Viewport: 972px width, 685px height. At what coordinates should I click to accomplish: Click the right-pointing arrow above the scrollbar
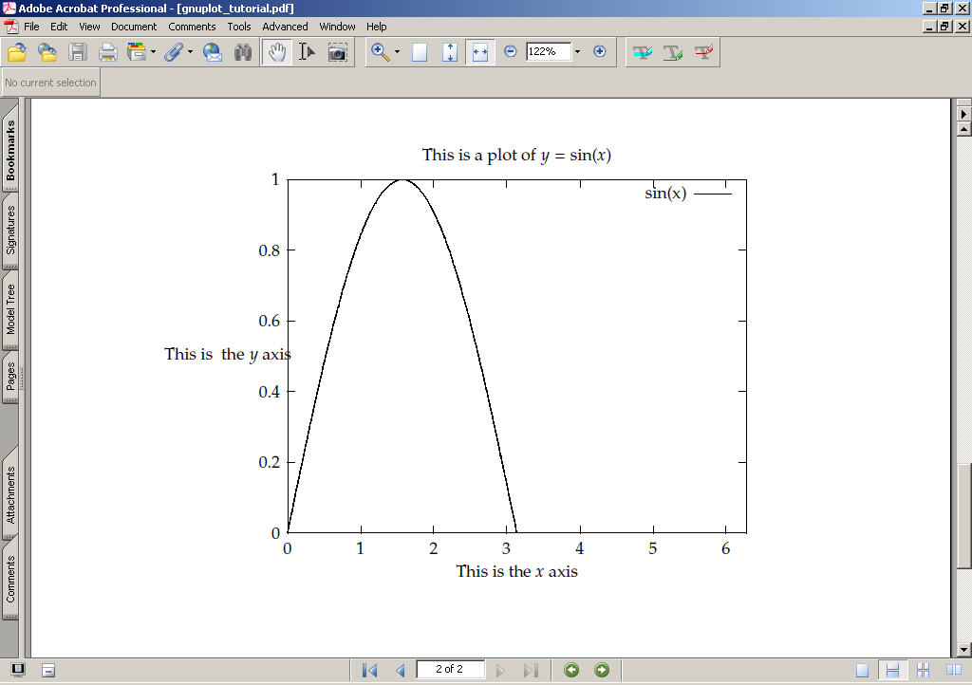click(x=963, y=114)
